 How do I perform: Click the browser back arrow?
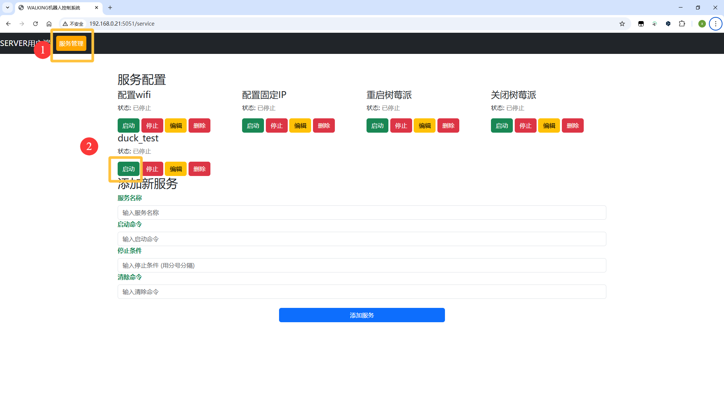tap(8, 23)
